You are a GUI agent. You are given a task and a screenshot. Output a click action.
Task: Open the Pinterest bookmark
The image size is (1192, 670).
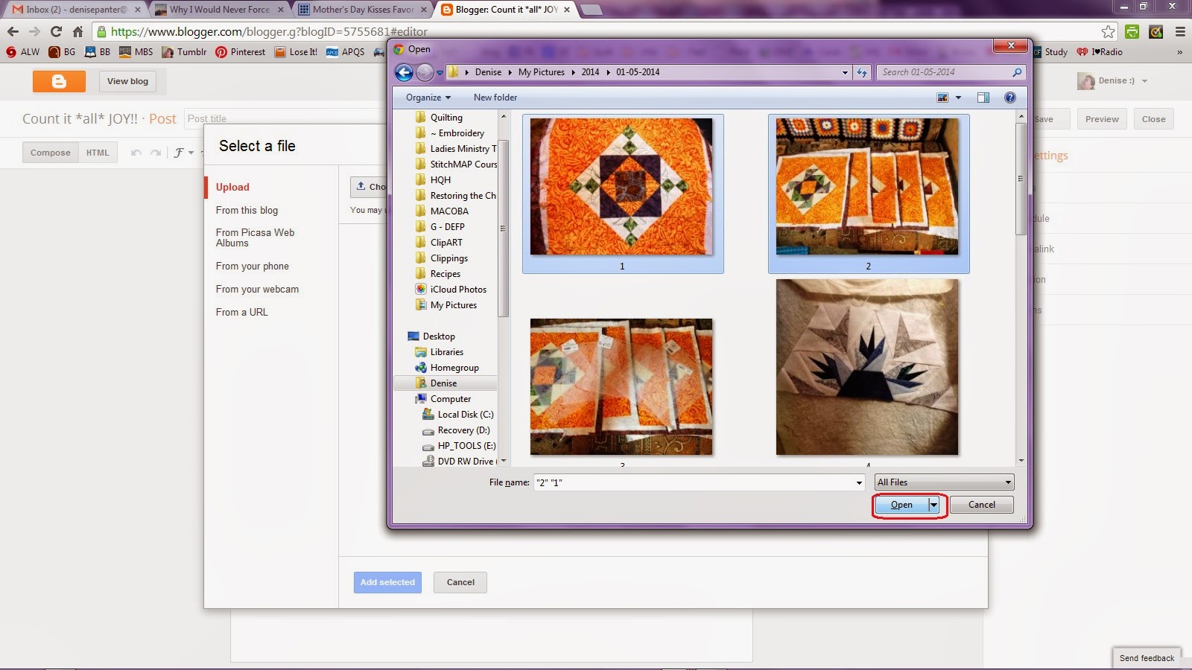point(241,52)
